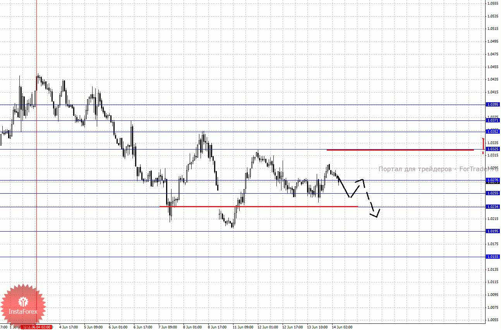This screenshot has height=330, width=501.
Task: Click the 1.0555 price axis value
Action: coord(493,3)
